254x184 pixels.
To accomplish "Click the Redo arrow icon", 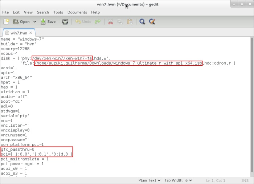I will pos(98,22).
